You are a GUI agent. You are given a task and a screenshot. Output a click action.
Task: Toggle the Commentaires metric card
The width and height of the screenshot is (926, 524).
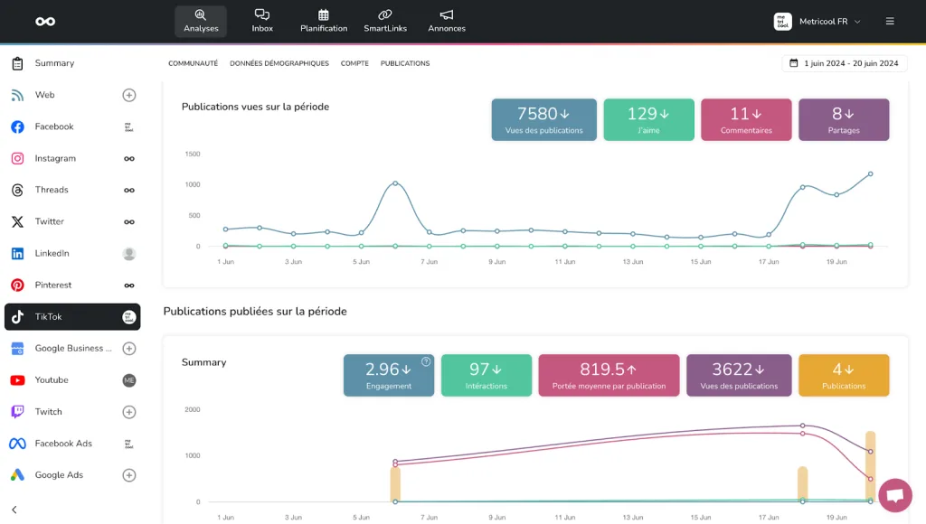pos(746,119)
